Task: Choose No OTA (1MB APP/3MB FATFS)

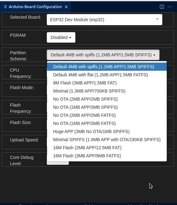Action: click(107, 123)
